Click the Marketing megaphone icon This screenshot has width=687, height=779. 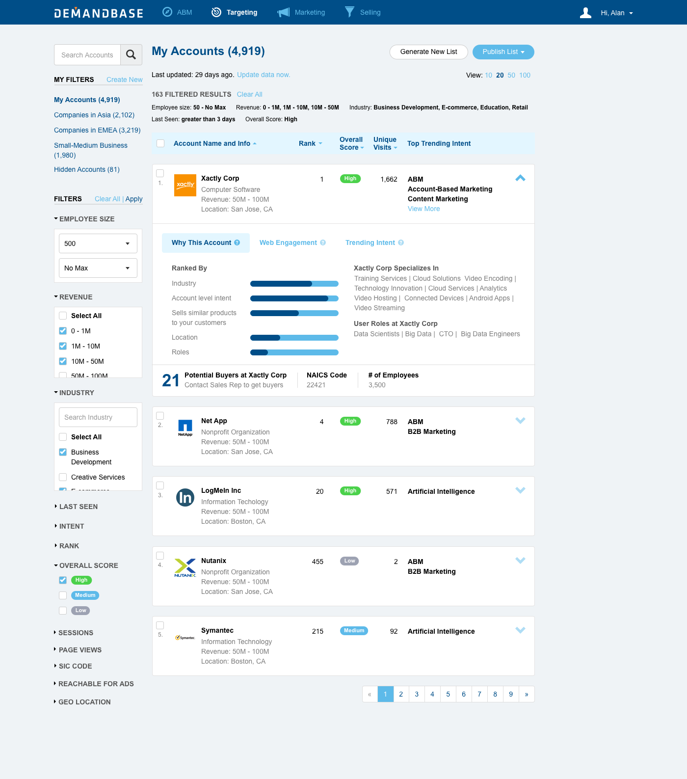coord(284,12)
